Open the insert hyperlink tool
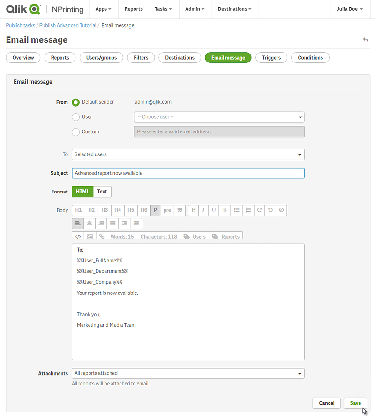Viewport: 375px width, 416px height. pos(102,236)
